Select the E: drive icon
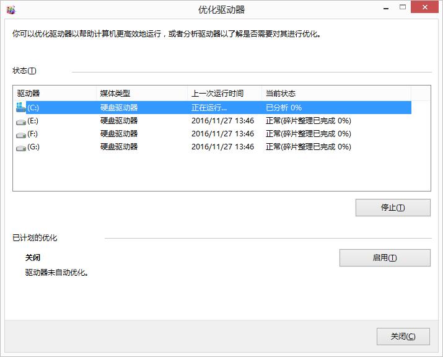 [21, 122]
